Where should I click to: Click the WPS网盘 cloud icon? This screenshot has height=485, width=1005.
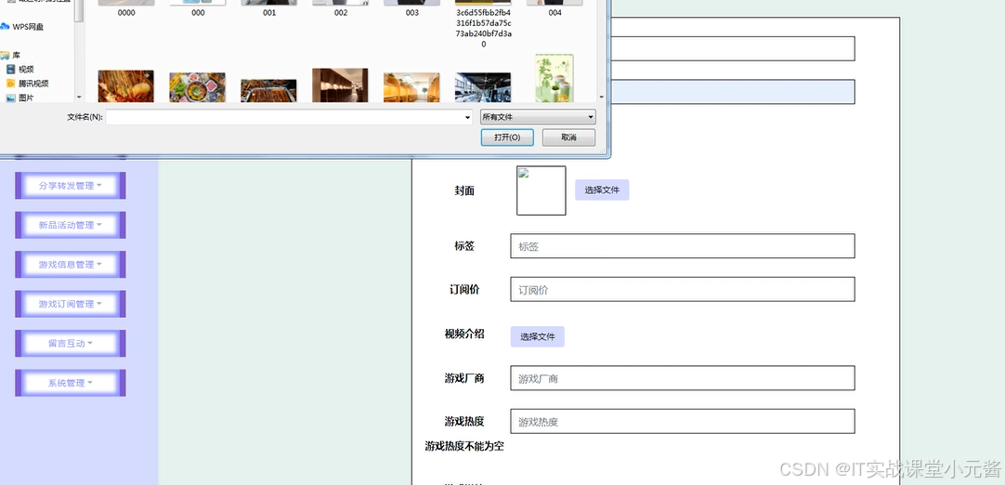tap(5, 26)
